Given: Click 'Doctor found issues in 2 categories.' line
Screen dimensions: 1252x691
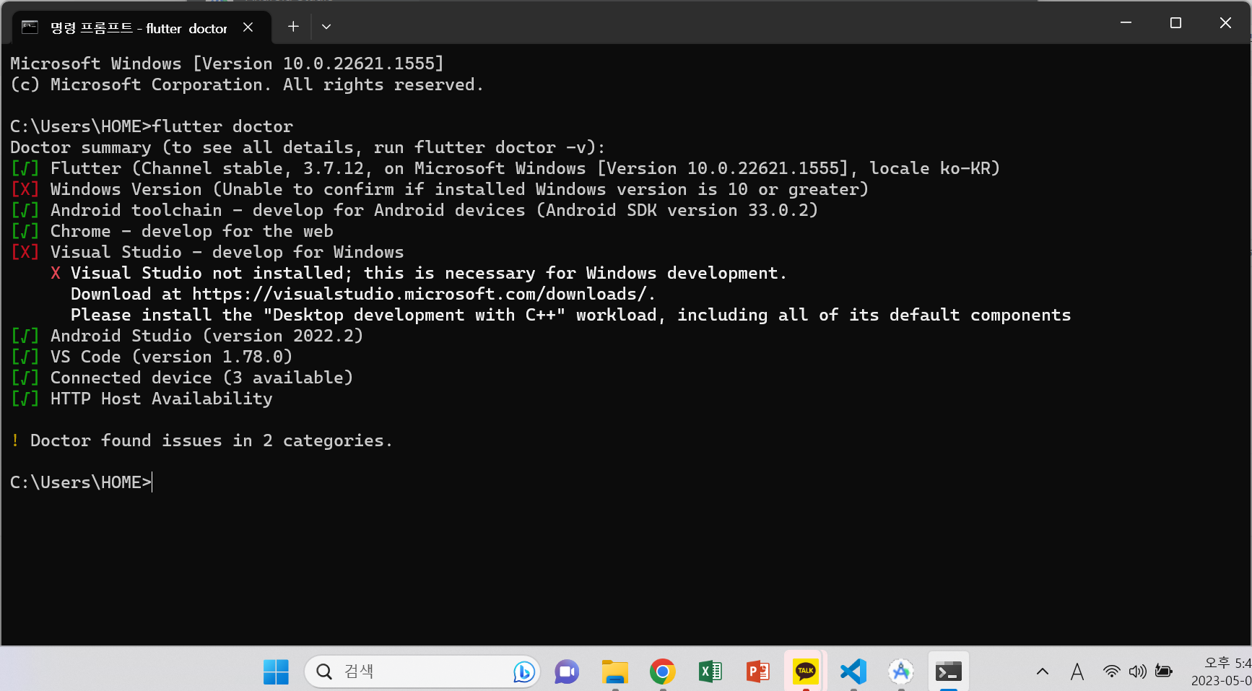Looking at the screenshot, I should pos(201,440).
